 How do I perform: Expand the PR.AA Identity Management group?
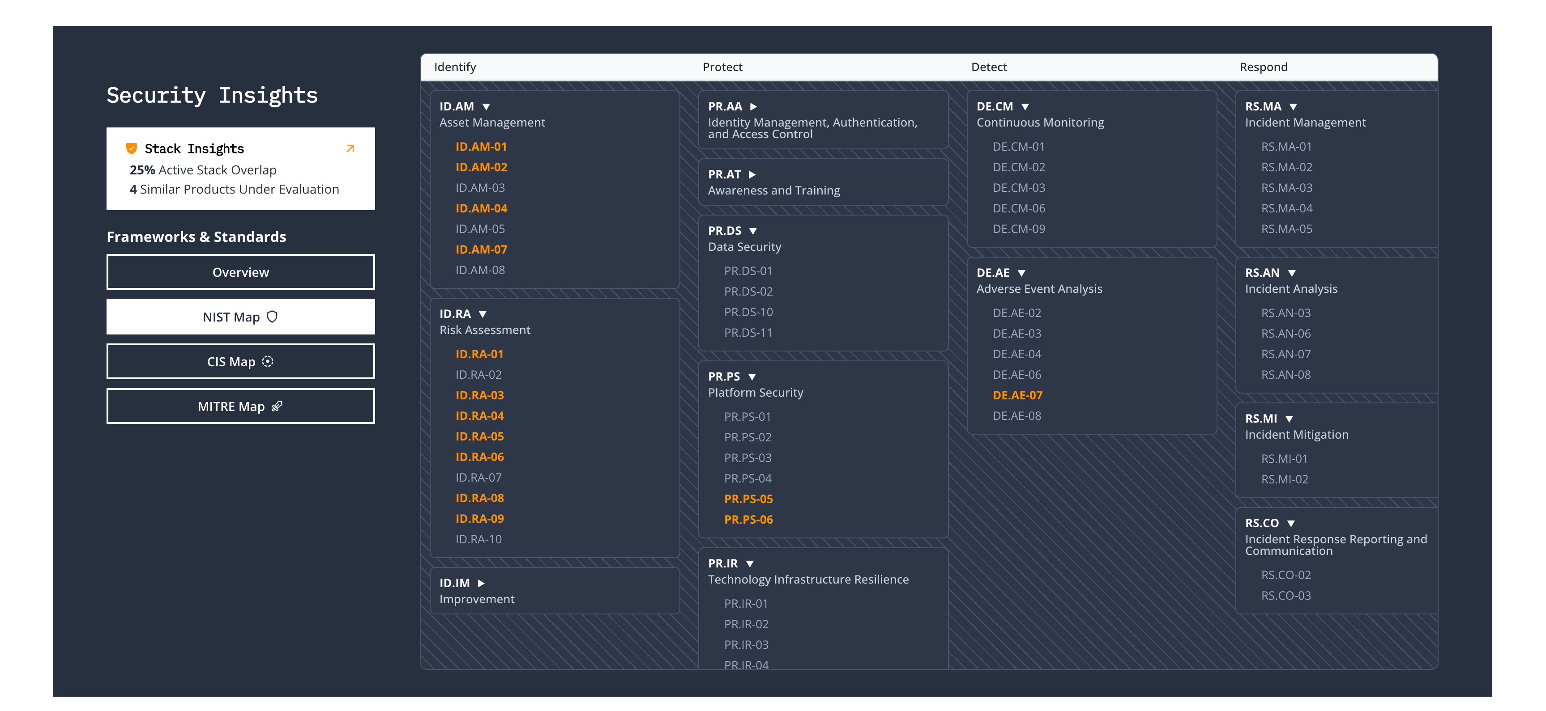(x=753, y=107)
